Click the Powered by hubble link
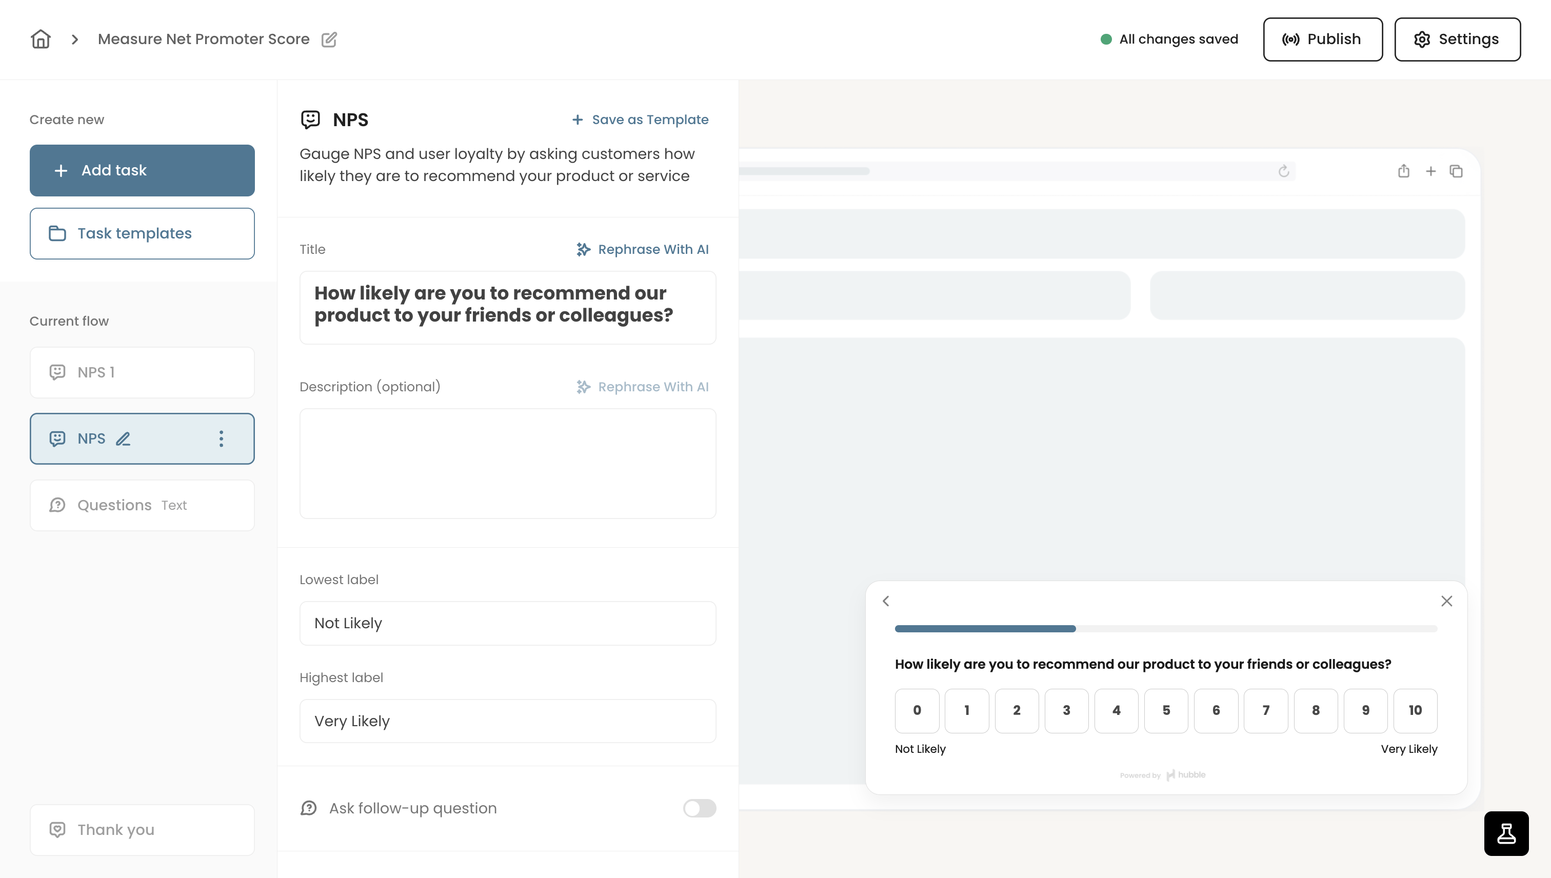 [x=1163, y=775]
